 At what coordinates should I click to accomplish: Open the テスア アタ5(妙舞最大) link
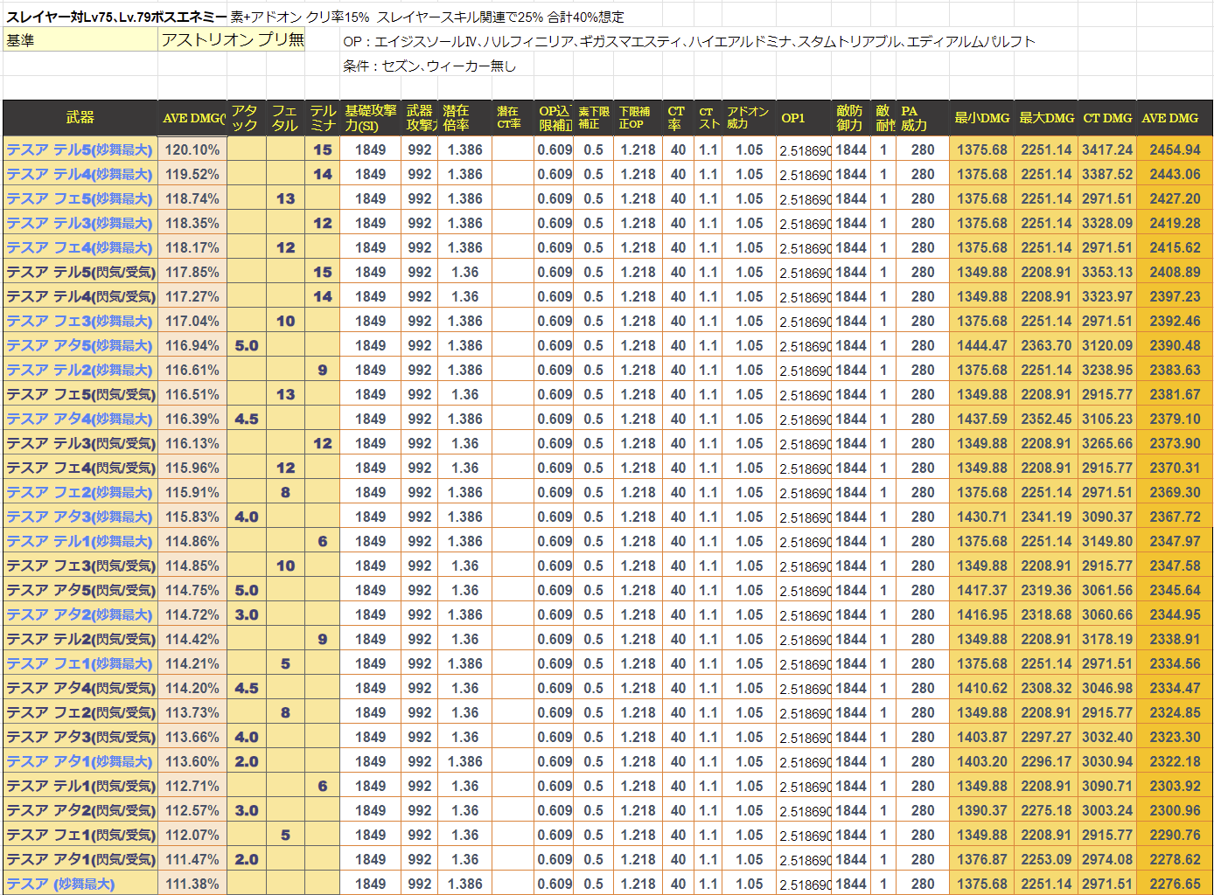click(x=80, y=345)
